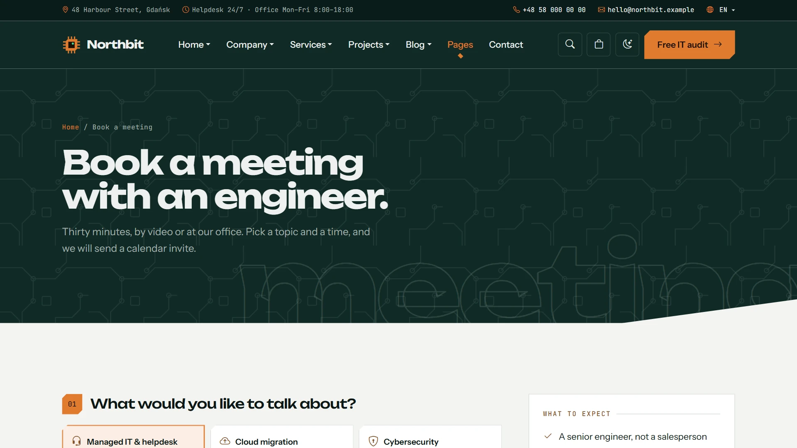Email hello@northbit.example
The image size is (797, 448).
[x=650, y=10]
